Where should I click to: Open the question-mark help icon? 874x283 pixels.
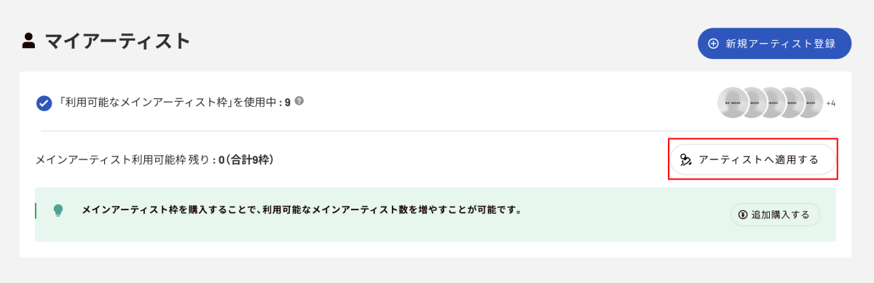pyautogui.click(x=299, y=101)
